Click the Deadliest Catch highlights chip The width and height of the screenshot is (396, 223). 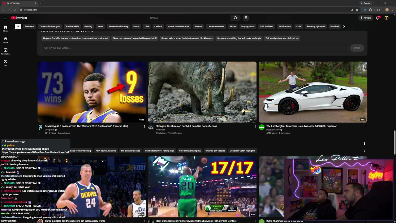click(243, 151)
